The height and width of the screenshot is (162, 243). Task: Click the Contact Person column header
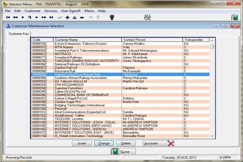[x=152, y=40]
